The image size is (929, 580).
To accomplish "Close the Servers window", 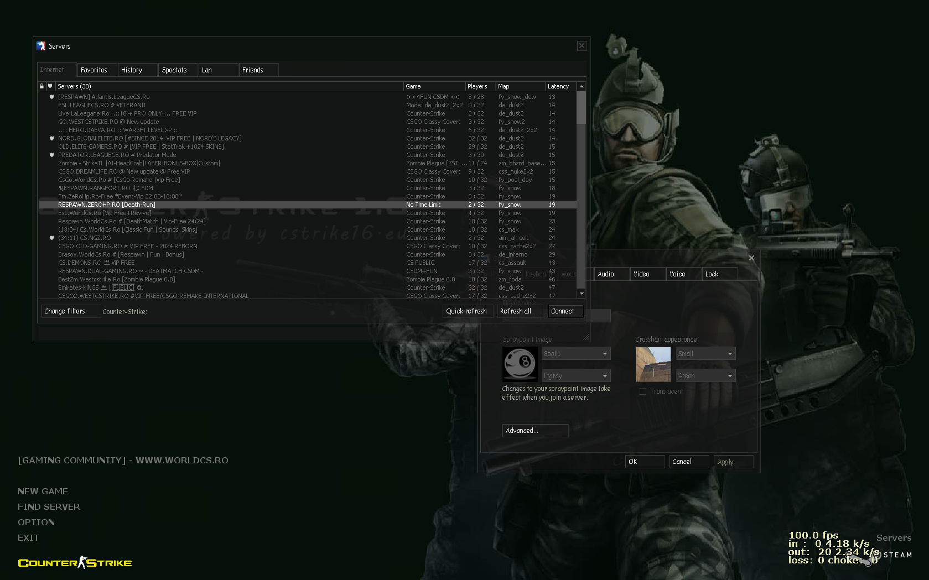I will click(x=582, y=46).
